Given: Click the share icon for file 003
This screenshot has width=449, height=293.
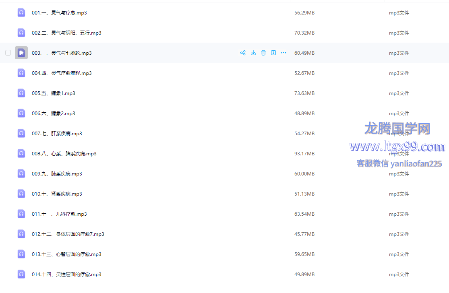Looking at the screenshot, I should 243,53.
